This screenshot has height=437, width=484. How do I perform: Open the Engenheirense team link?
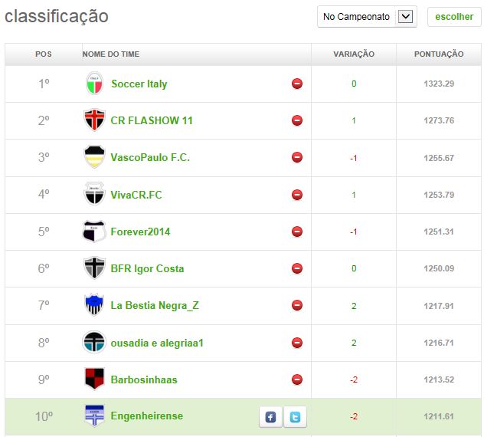click(146, 416)
